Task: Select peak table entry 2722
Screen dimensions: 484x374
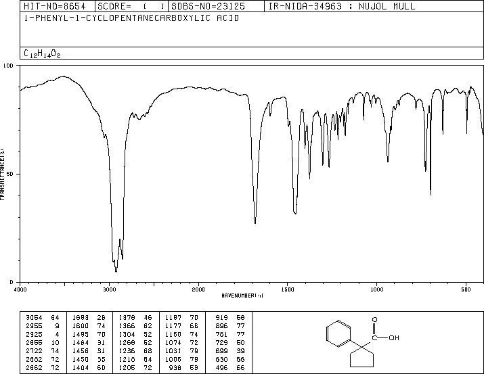Action: coord(43,351)
